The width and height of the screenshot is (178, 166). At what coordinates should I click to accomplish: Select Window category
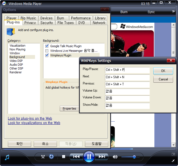(15, 53)
